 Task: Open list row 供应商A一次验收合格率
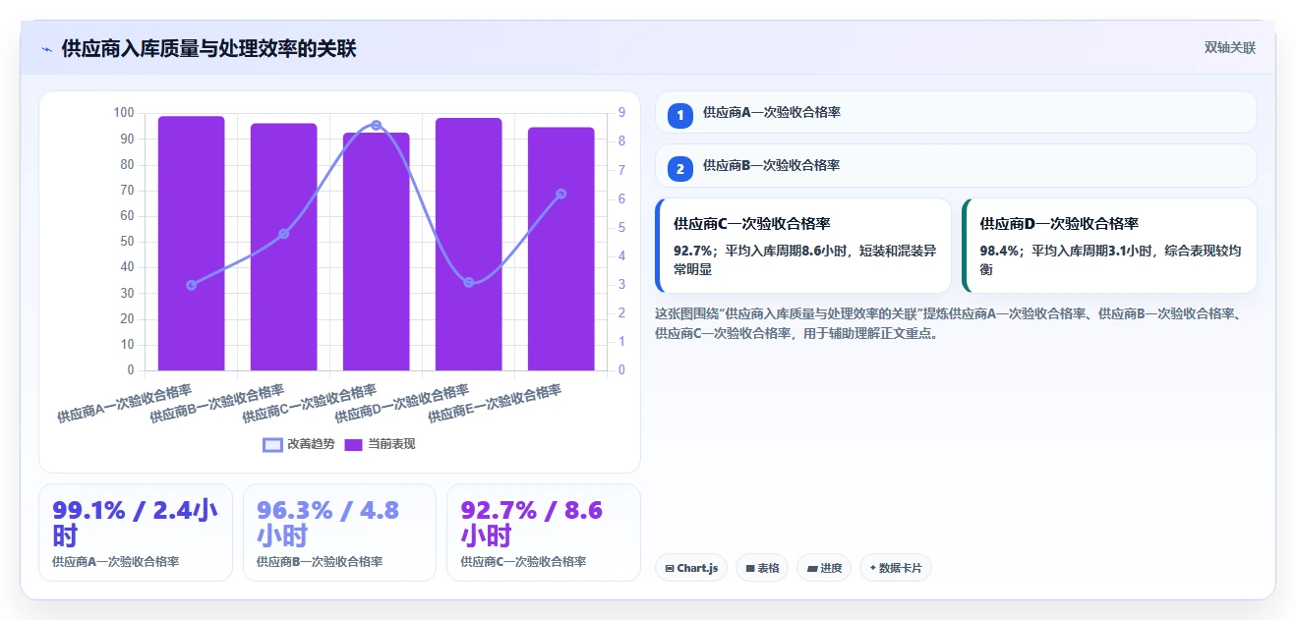click(956, 112)
